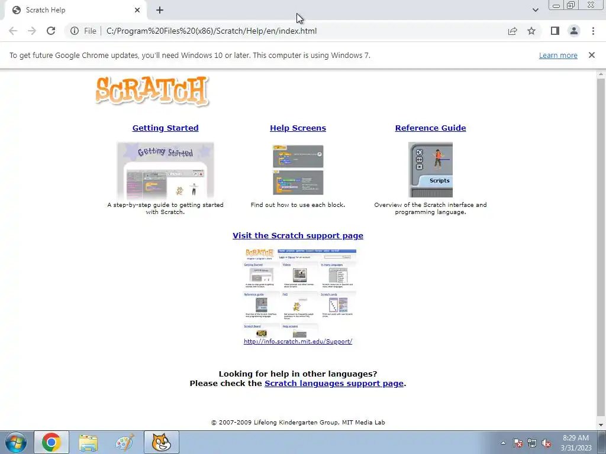
Task: Share this page icon in address bar
Action: tap(512, 31)
